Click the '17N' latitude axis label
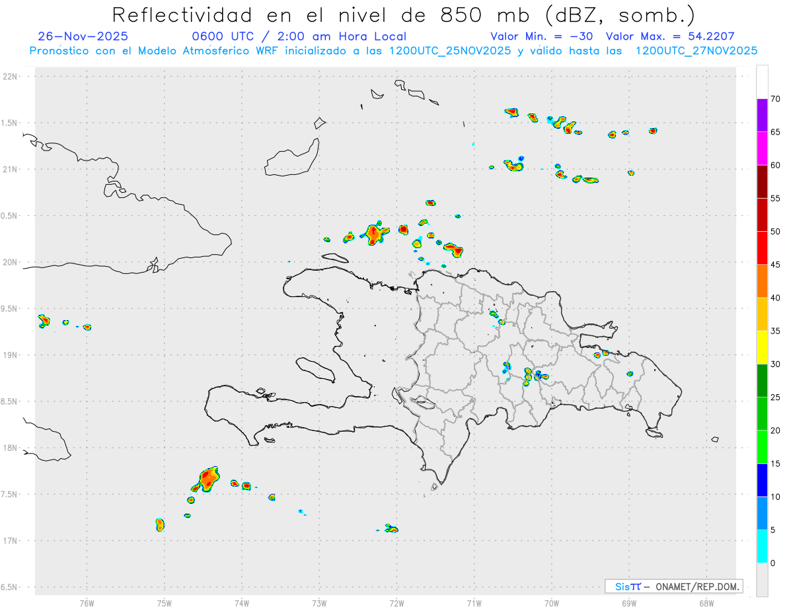Image resolution: width=793 pixels, height=612 pixels. [x=11, y=541]
